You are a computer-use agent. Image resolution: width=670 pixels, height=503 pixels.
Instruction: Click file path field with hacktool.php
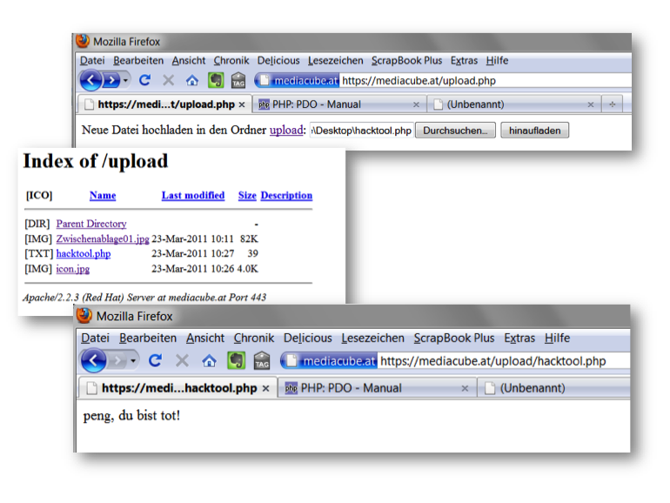(361, 131)
